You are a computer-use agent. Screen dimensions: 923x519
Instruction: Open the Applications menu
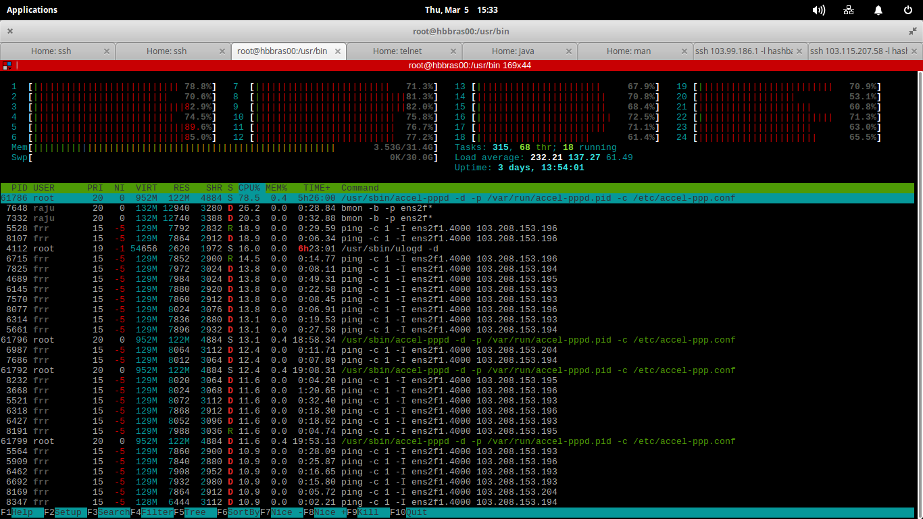[x=32, y=9]
